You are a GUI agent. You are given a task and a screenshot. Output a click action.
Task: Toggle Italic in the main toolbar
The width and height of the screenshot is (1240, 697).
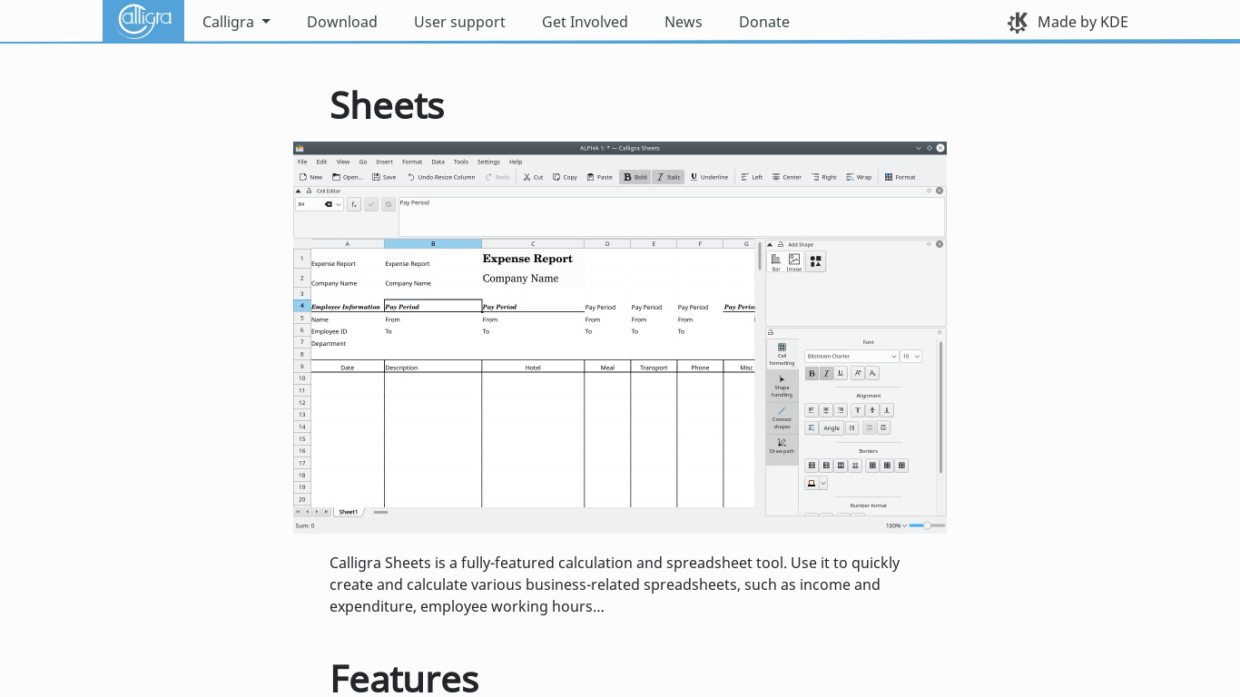click(668, 177)
